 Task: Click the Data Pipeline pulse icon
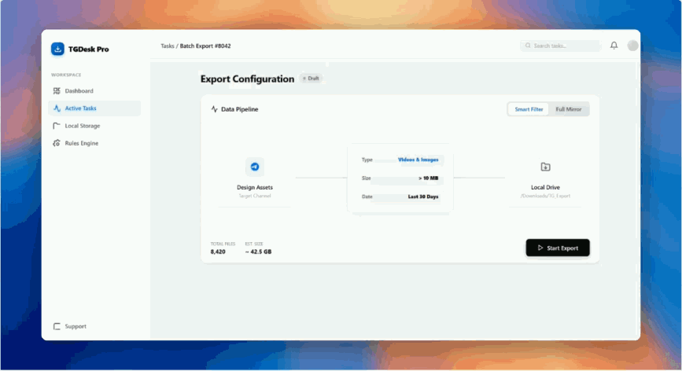pos(214,109)
